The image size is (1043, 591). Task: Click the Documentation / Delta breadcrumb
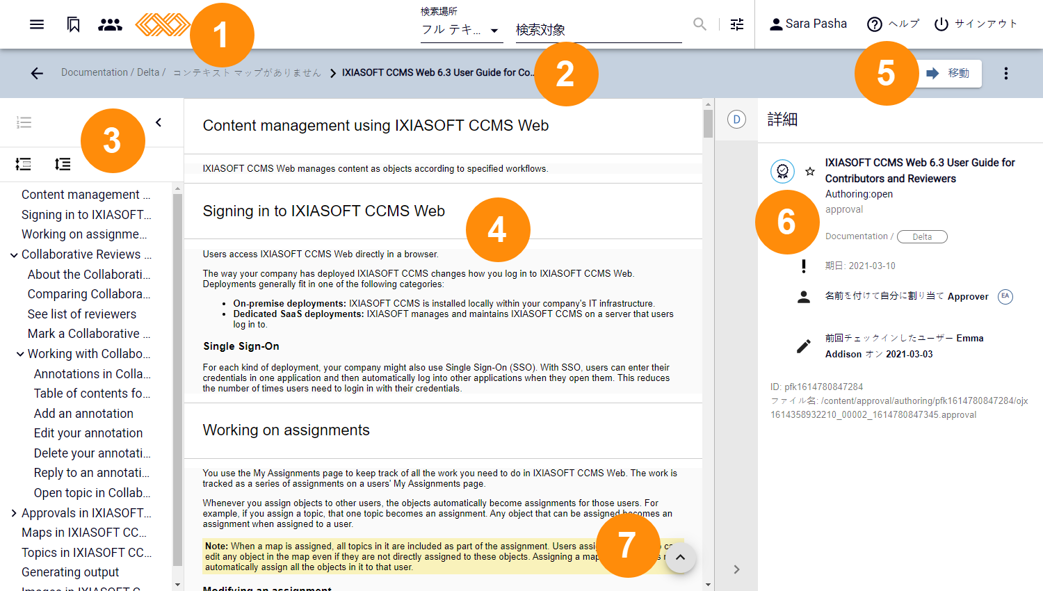(113, 72)
